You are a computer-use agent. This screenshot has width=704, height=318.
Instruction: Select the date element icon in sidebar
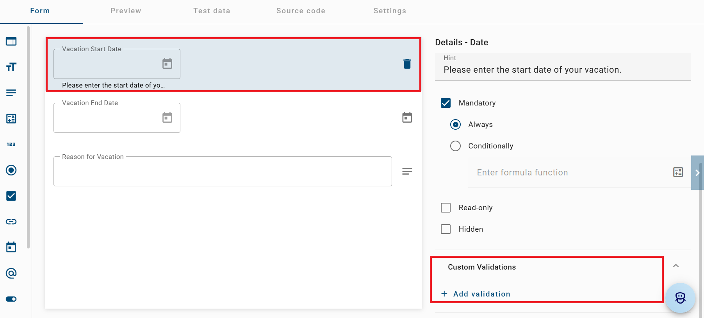pyautogui.click(x=11, y=247)
